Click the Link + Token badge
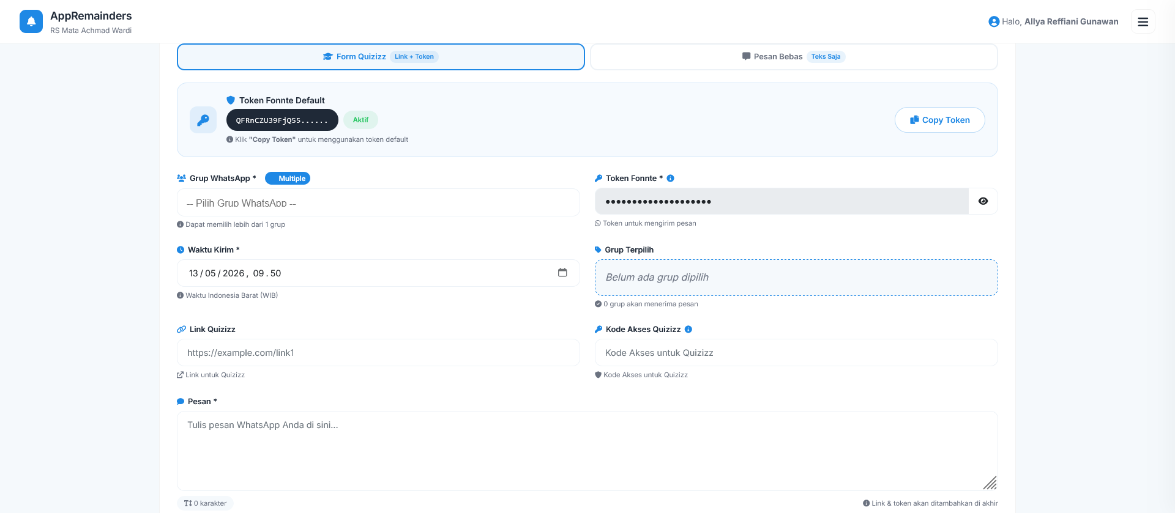The height and width of the screenshot is (513, 1175). tap(414, 57)
